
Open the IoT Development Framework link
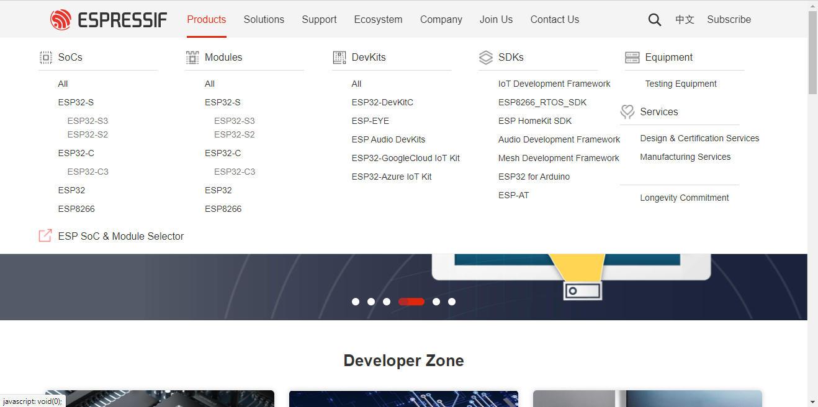[554, 84]
